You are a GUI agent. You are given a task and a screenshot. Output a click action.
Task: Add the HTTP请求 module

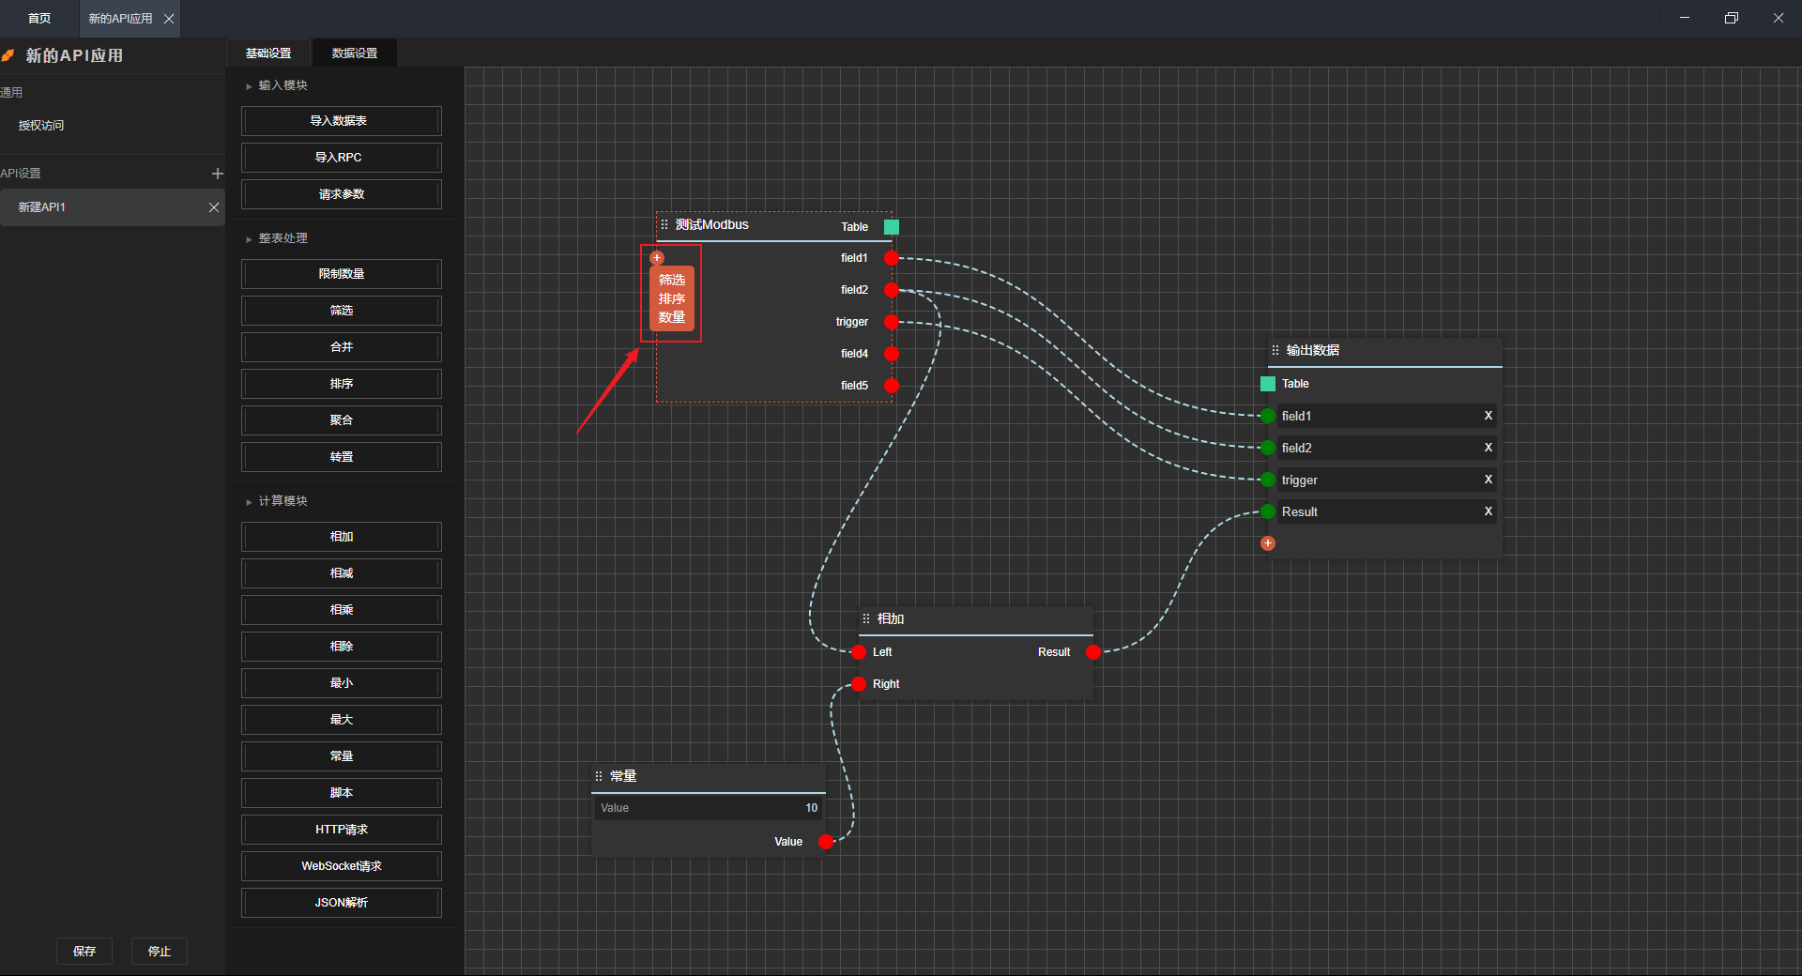click(342, 830)
